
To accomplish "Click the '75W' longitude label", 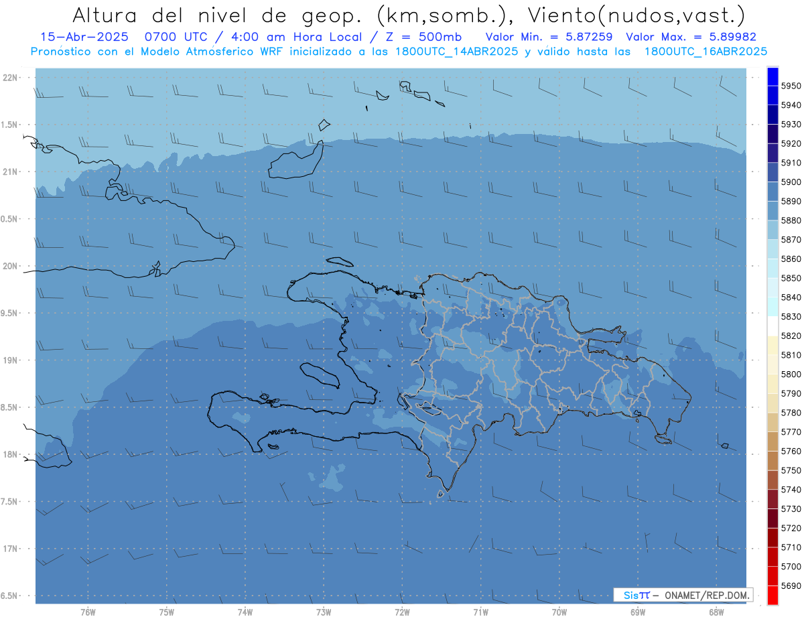I will click(x=167, y=612).
